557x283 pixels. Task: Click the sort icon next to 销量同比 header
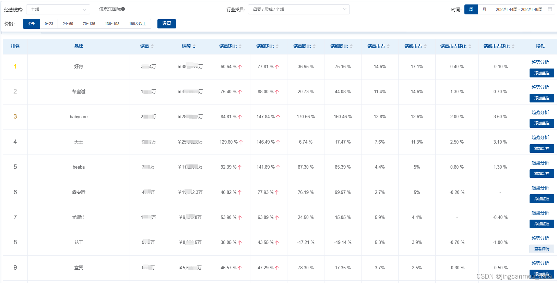(x=314, y=46)
